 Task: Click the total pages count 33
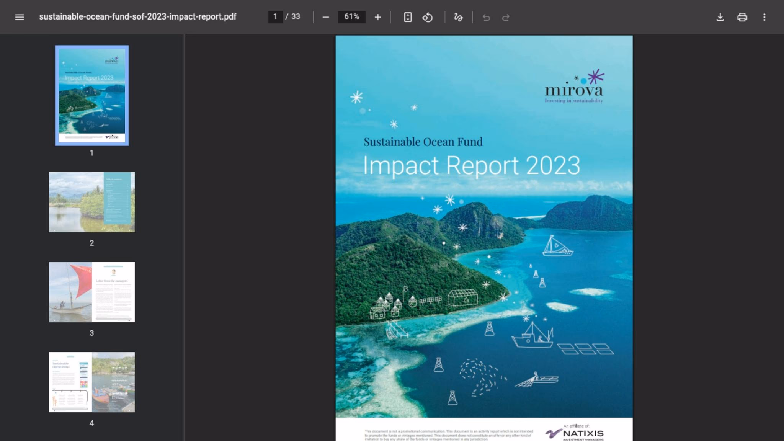coord(296,17)
